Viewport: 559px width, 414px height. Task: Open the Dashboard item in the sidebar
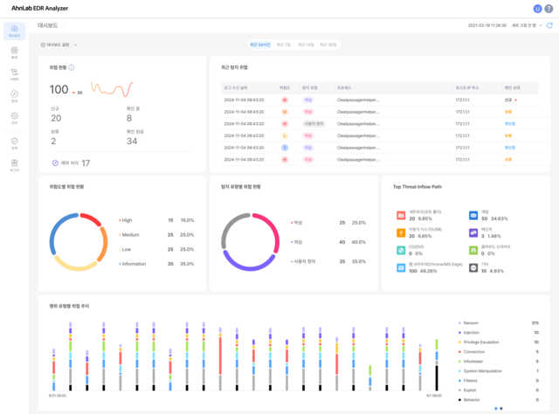coord(14,31)
